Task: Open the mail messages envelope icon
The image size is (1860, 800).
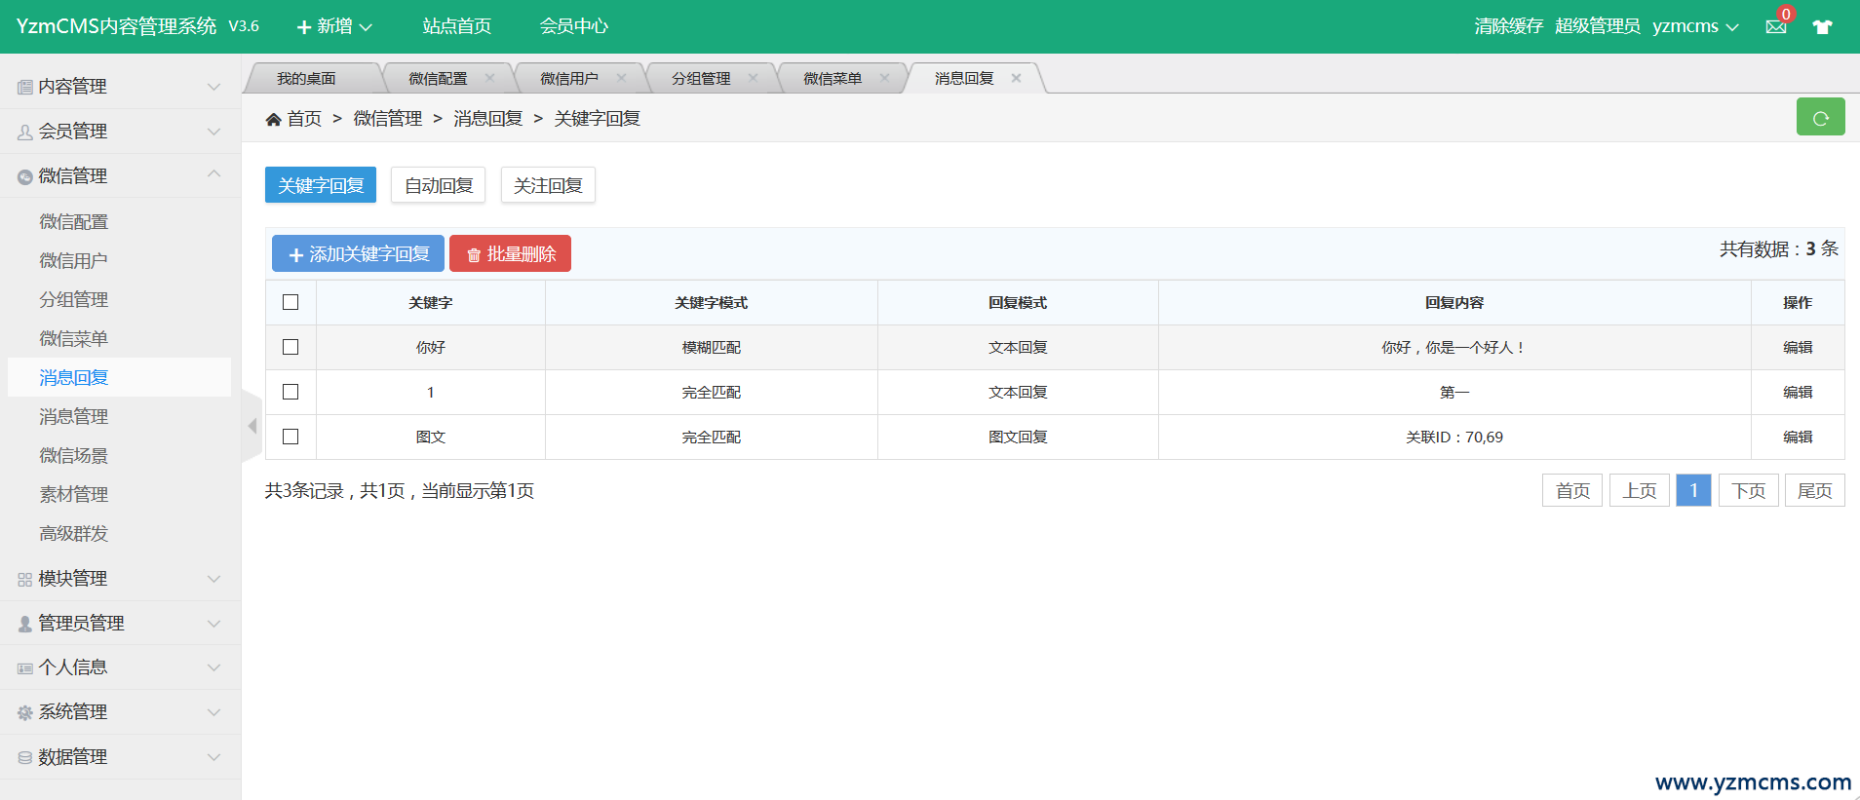Action: [1775, 26]
